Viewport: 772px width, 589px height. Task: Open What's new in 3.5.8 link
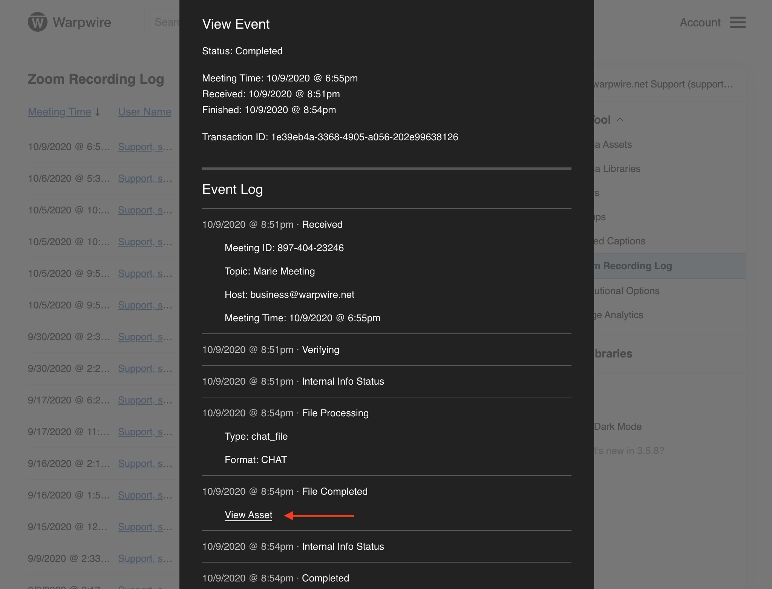tap(629, 451)
